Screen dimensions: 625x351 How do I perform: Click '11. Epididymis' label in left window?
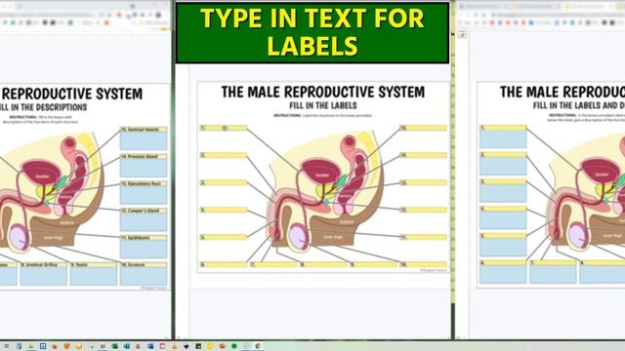[144, 238]
